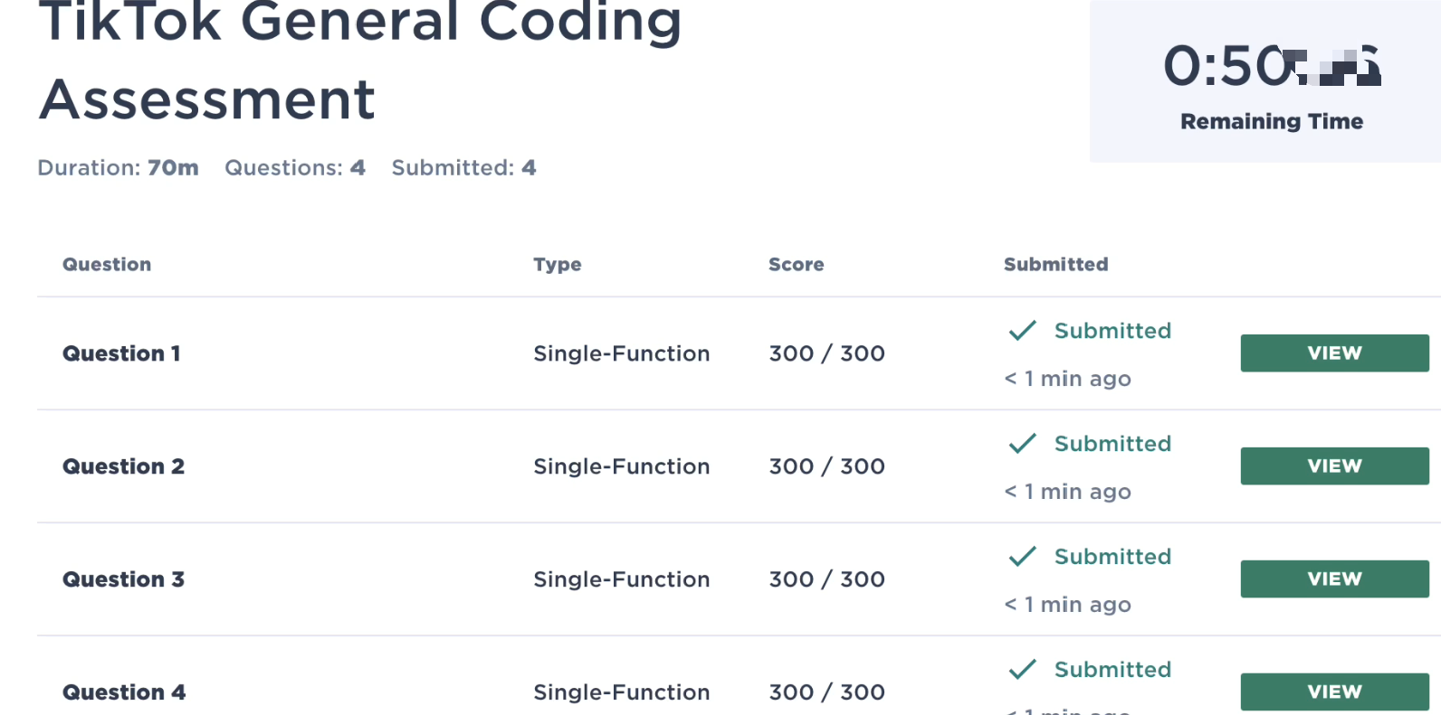
Task: Click the Remaining Time countdown timer
Action: (x=1271, y=67)
